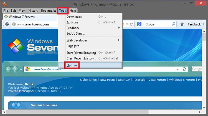Expand the Feedback submenu in the Tools menu
This screenshot has height=116, width=208.
pos(90,28)
